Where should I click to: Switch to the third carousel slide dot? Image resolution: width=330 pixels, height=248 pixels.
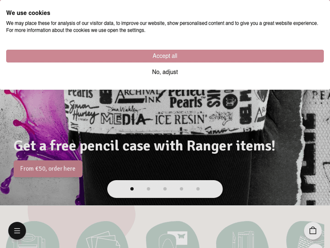pyautogui.click(x=165, y=189)
